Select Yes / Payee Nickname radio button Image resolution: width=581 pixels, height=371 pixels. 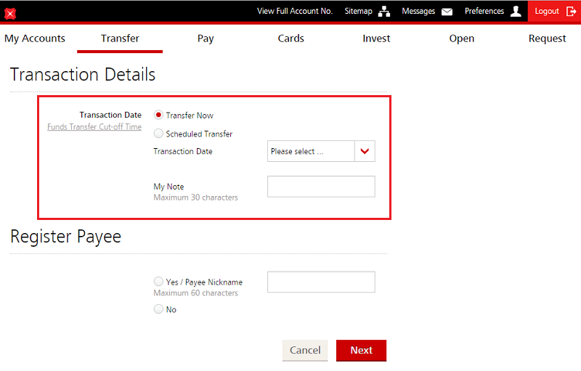click(x=158, y=282)
